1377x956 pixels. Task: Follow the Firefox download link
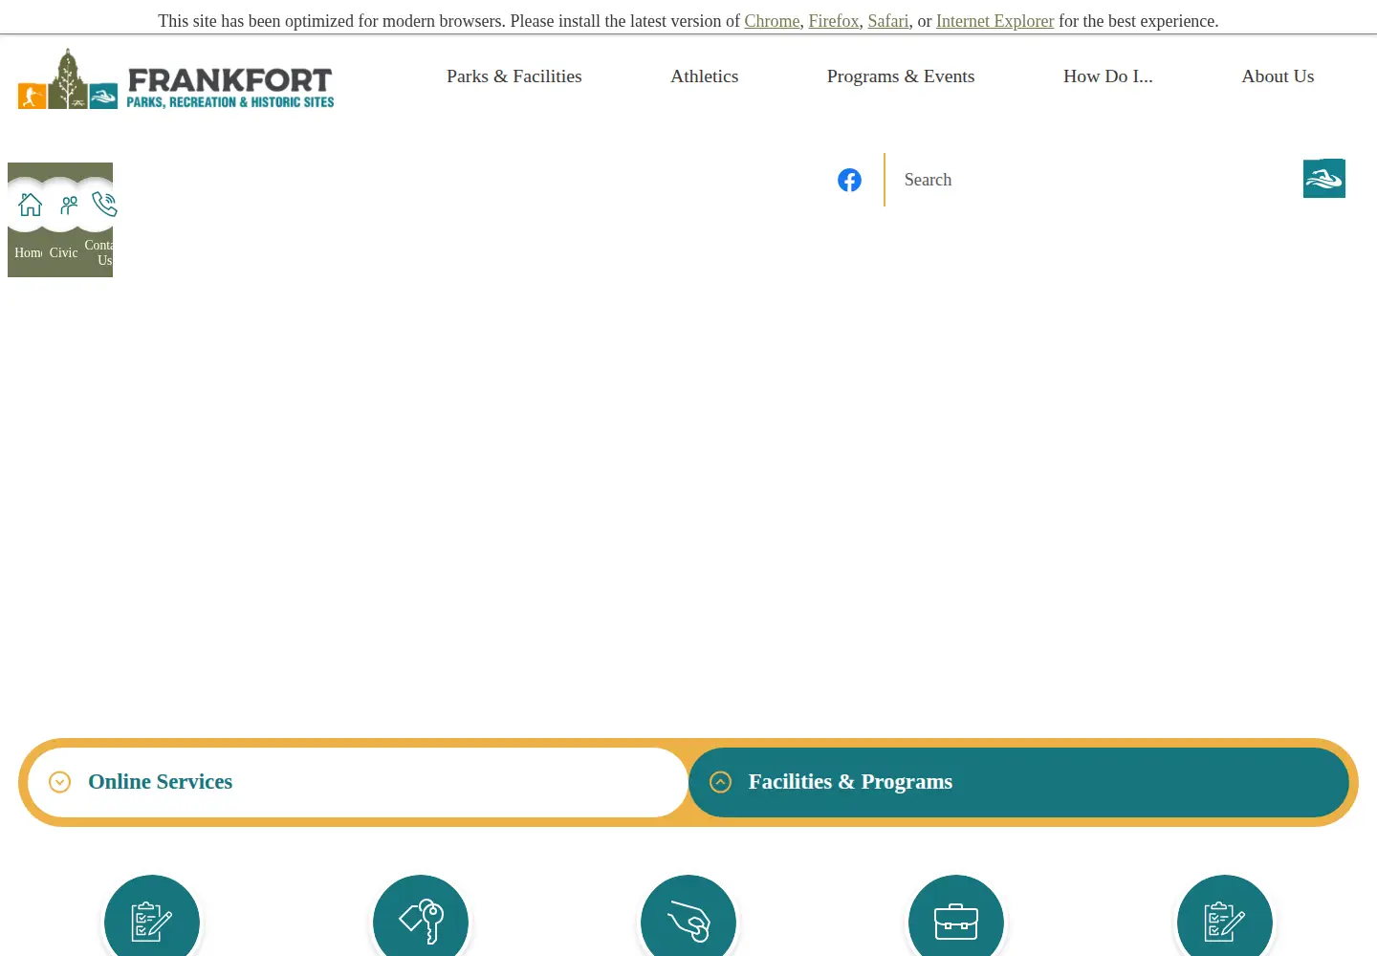point(834,21)
